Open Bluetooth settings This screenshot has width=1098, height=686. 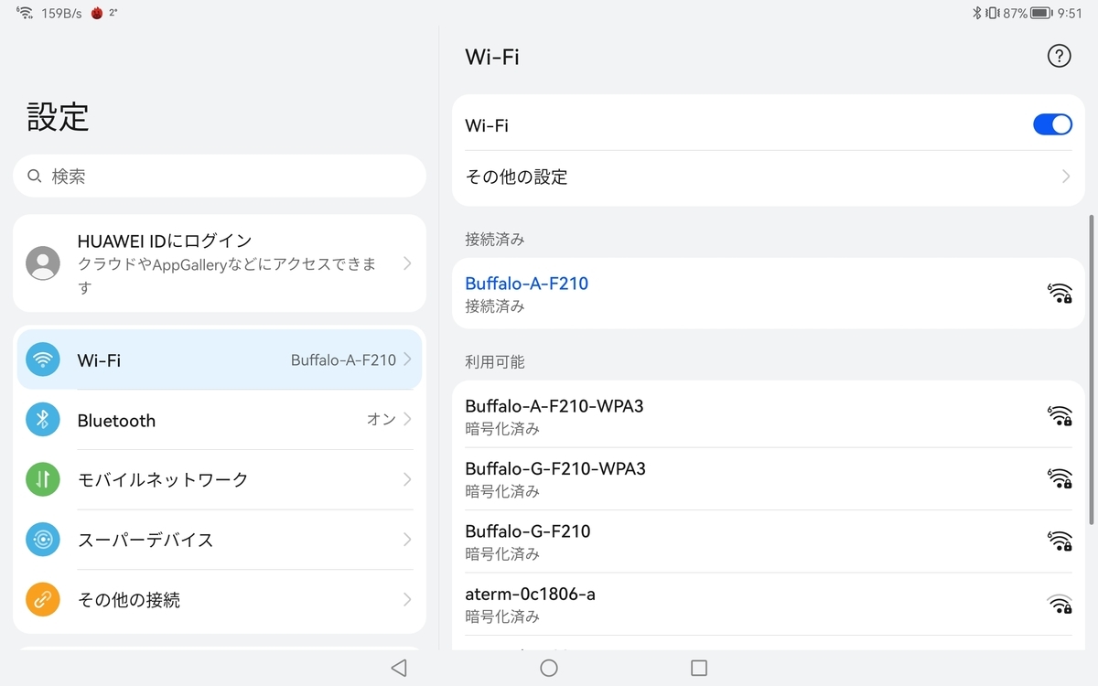(x=220, y=420)
